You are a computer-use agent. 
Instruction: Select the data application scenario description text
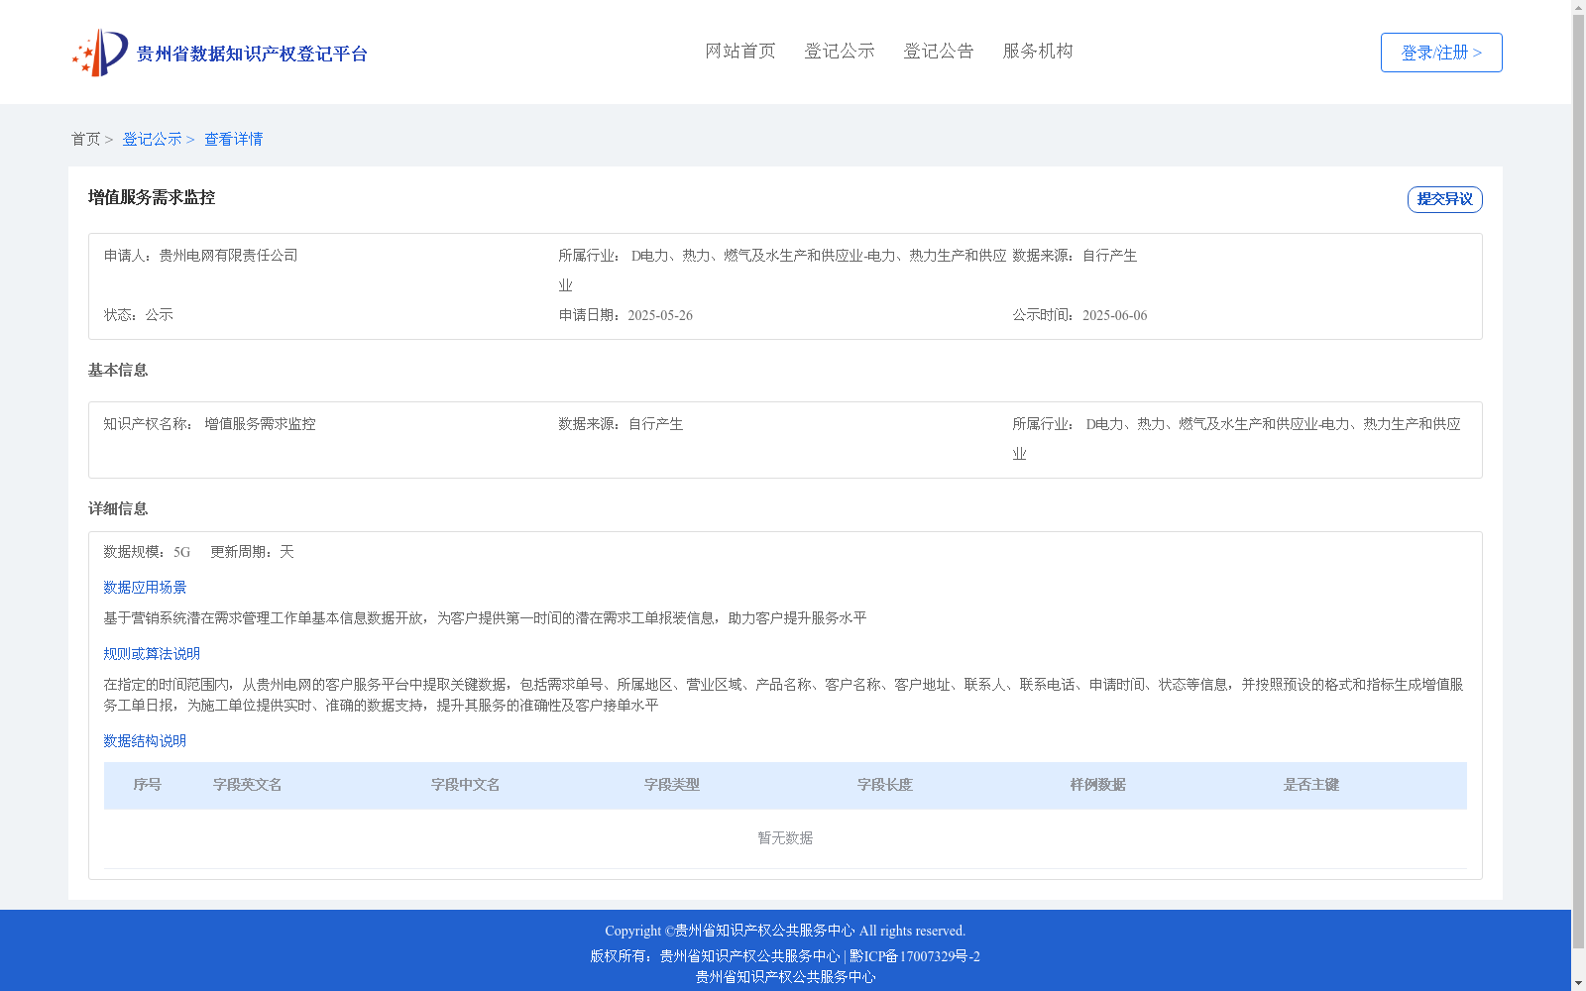(485, 618)
